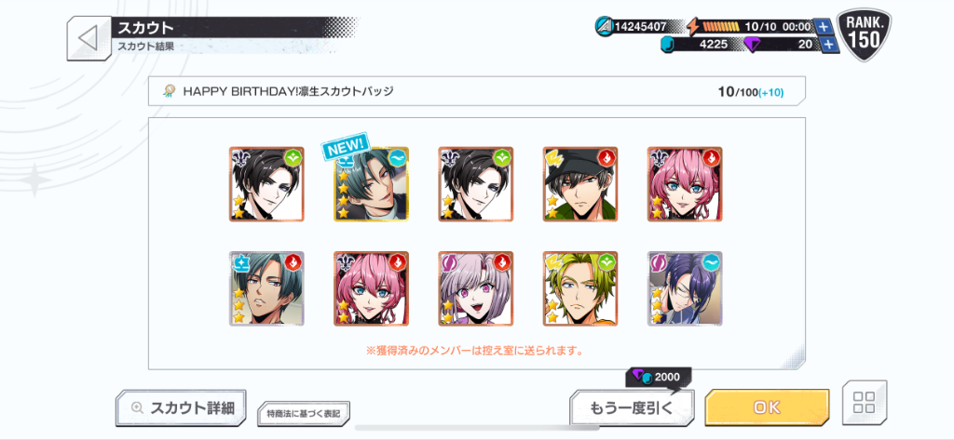Select the silver-haired pink-eyed character card
The image size is (954, 440).
[476, 288]
